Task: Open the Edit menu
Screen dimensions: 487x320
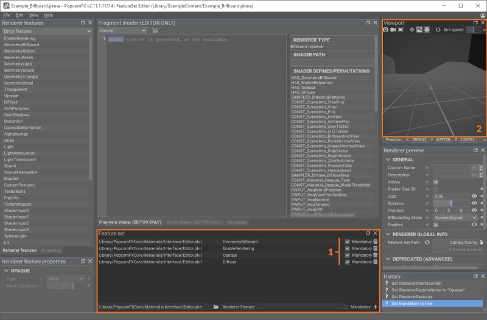Action: click(x=19, y=15)
